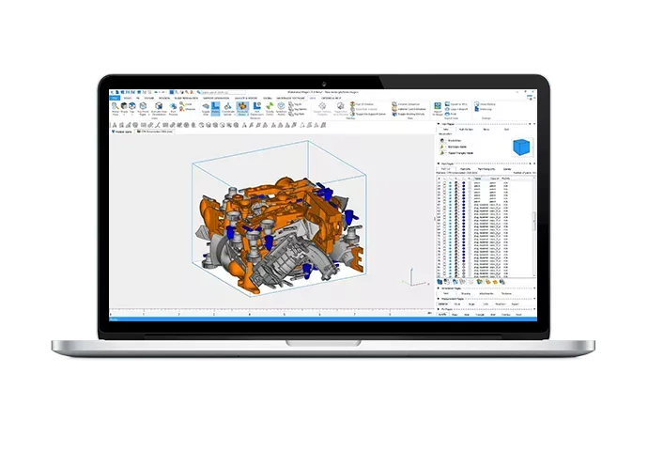The height and width of the screenshot is (451, 648).
Task: Select the Shade cube icon in View ribbon
Action: (124, 106)
